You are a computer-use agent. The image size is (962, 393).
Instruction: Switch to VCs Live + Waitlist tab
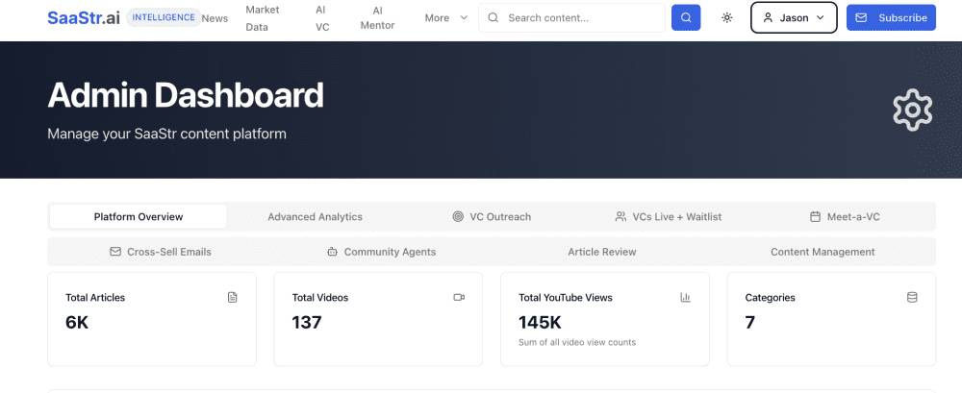pos(669,216)
